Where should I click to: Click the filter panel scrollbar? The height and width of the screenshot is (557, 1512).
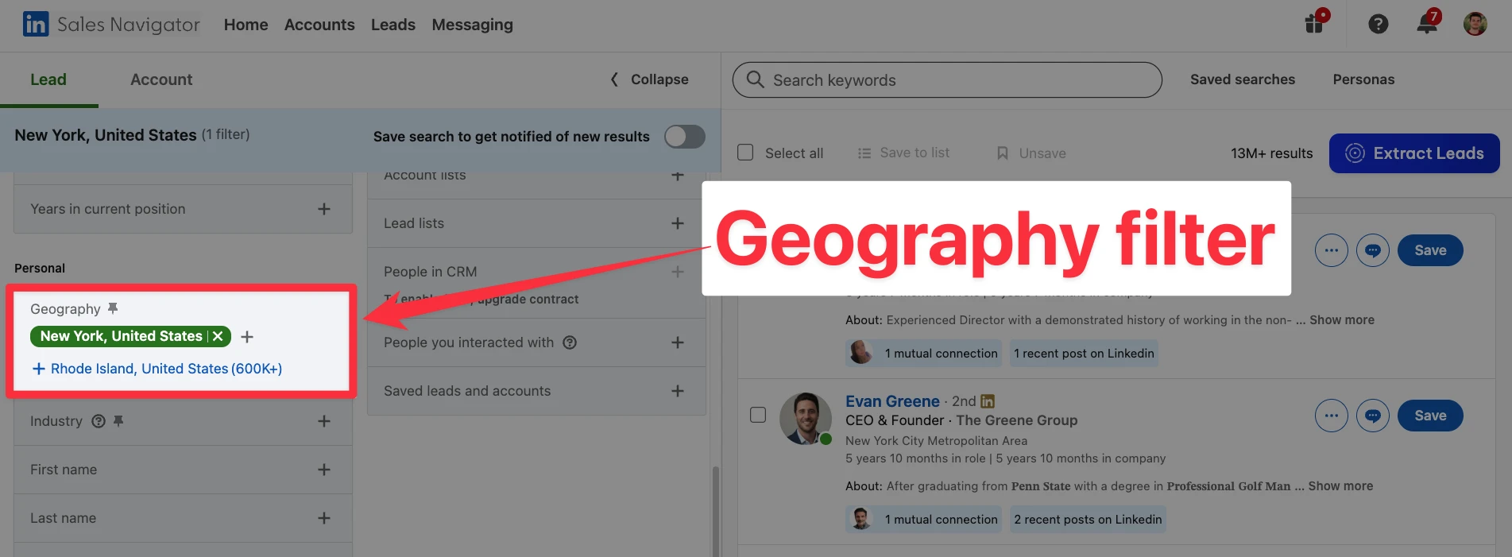point(715,511)
